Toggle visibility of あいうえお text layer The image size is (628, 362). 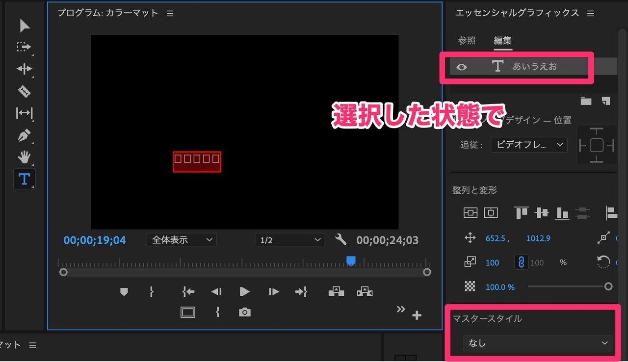point(462,67)
